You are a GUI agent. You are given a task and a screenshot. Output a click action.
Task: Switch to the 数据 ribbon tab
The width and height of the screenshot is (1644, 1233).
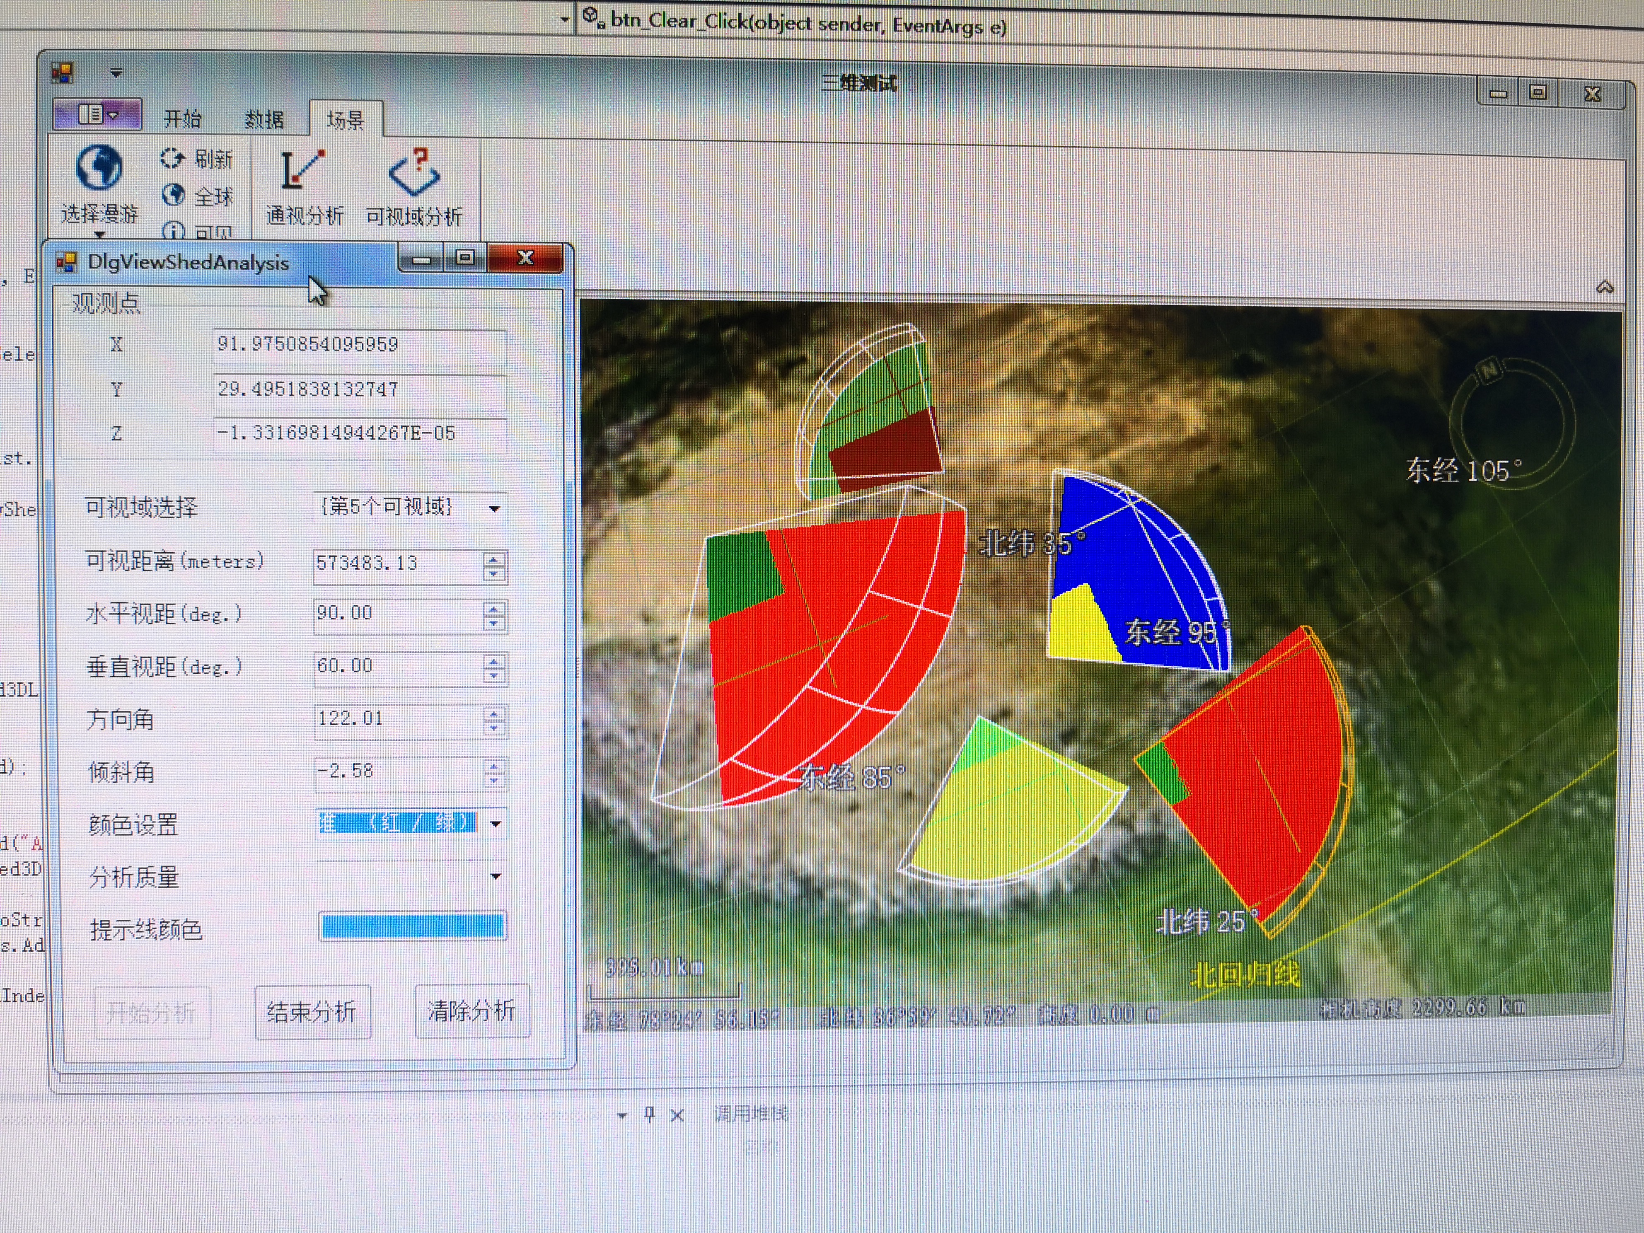tap(264, 120)
